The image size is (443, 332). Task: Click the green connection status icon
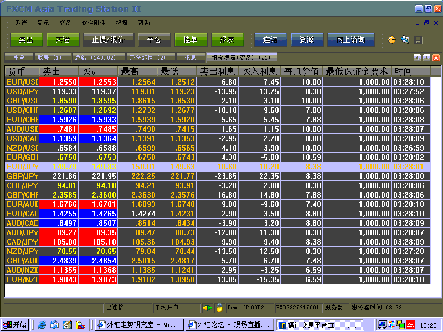(x=208, y=307)
